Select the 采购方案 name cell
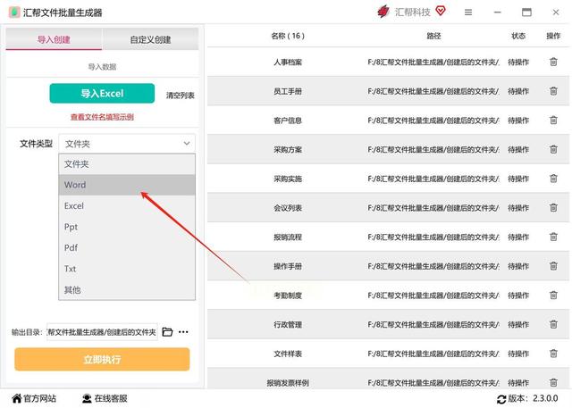This screenshot has height=408, width=572. pyautogui.click(x=288, y=149)
